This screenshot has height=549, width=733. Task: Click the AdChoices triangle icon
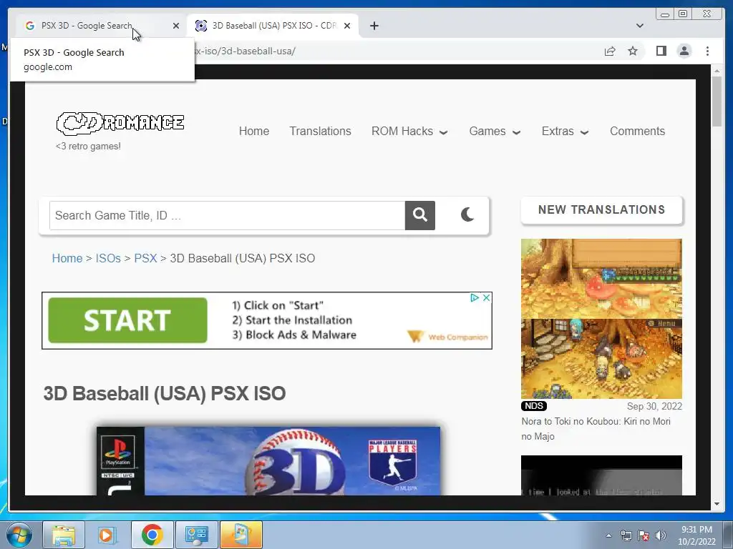point(475,297)
